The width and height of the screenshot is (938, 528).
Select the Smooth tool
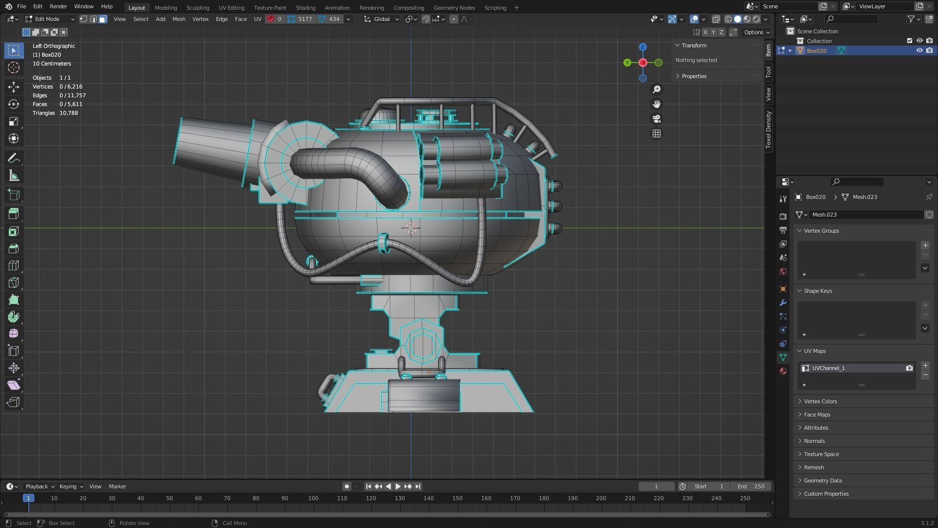coord(14,334)
